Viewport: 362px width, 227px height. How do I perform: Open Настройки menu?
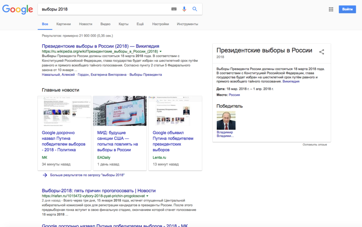pos(160,24)
